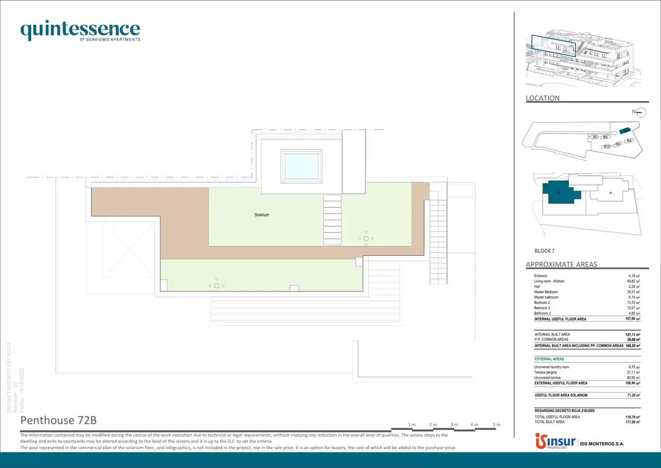
Task: Click the 5 m mark on scale bar
Action: 497,425
